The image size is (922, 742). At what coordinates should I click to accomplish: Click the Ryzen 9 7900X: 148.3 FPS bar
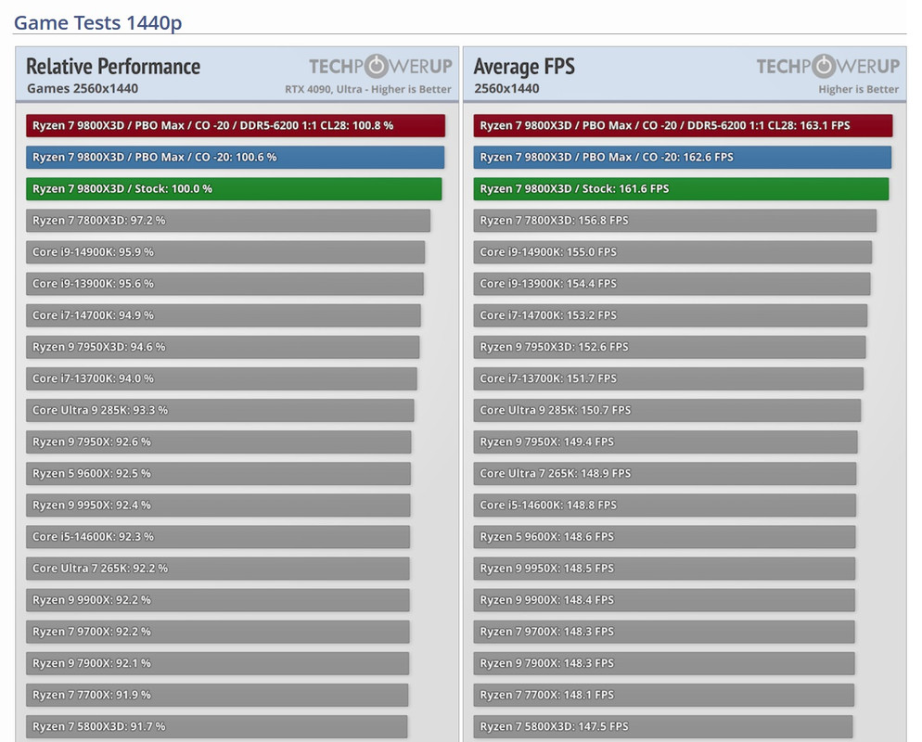pyautogui.click(x=664, y=664)
